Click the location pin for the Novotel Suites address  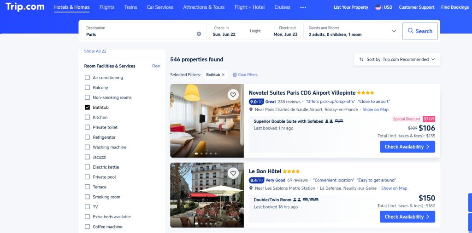(x=251, y=109)
